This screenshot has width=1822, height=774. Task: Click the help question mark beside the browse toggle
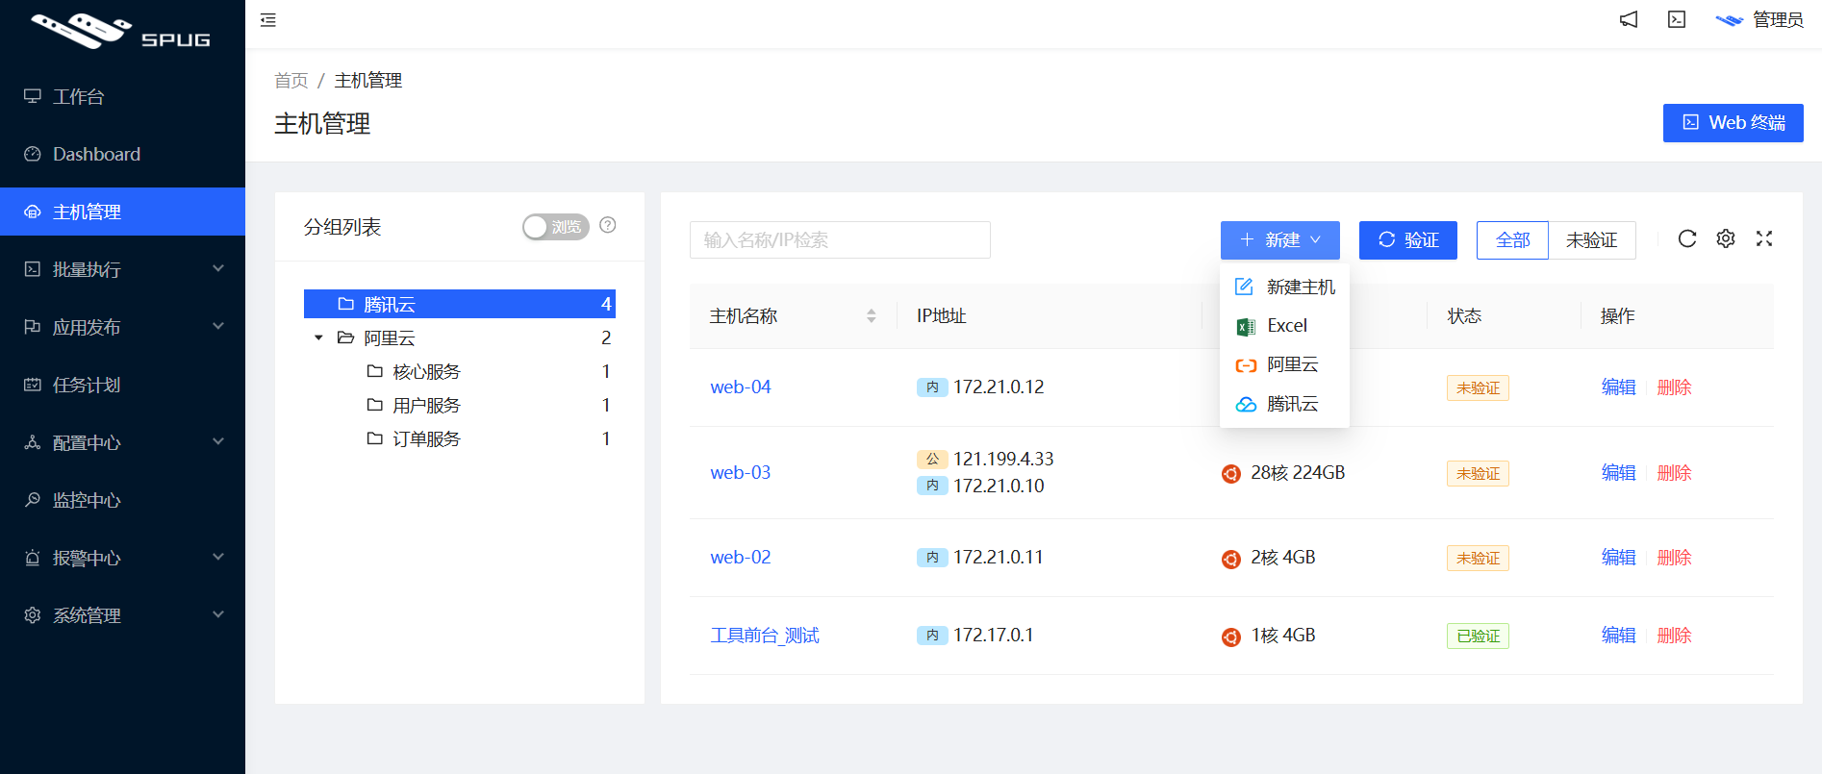[608, 225]
